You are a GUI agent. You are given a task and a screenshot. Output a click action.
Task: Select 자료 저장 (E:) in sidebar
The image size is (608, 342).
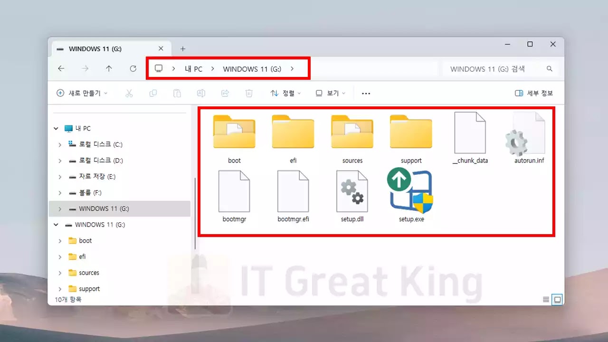97,177
